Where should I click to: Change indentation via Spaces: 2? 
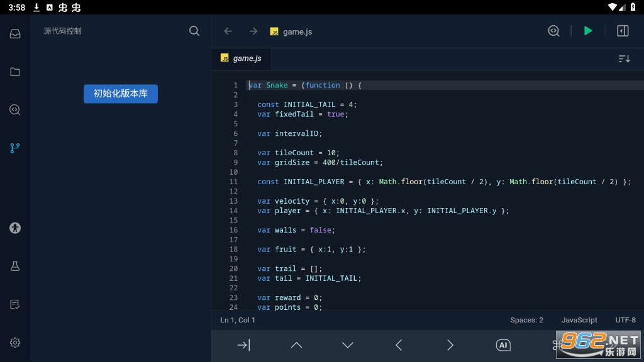click(x=526, y=320)
